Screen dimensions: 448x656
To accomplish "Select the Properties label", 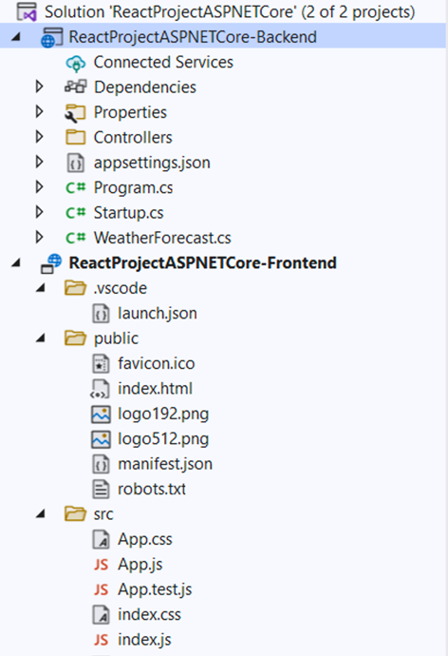I will (x=130, y=112).
